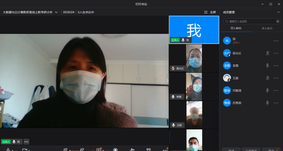Screen dimensions: 283x151
Task: Mute 李霞's microphone in member list
Action: point(268,66)
